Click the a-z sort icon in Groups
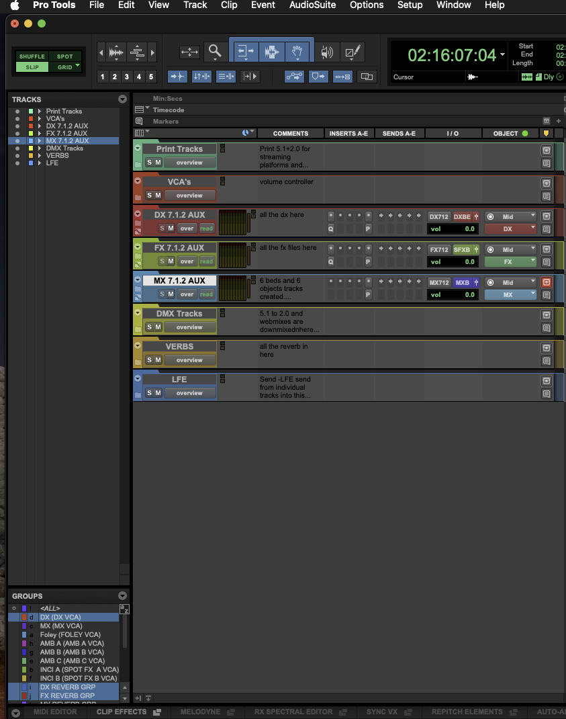Screen dimensions: 566x719 tap(124, 609)
